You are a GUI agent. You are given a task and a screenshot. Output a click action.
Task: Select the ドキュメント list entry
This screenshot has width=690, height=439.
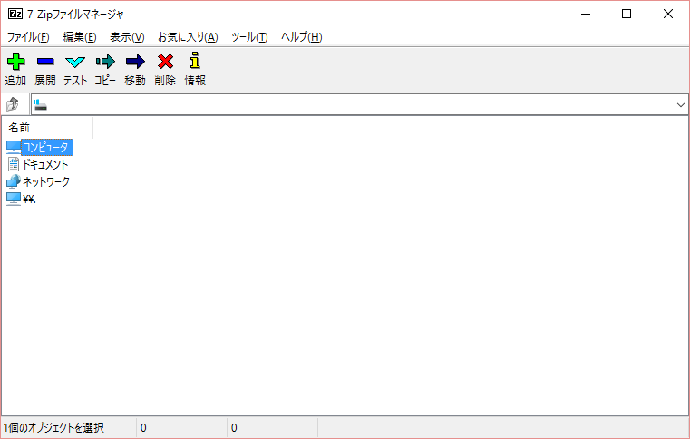pos(45,164)
